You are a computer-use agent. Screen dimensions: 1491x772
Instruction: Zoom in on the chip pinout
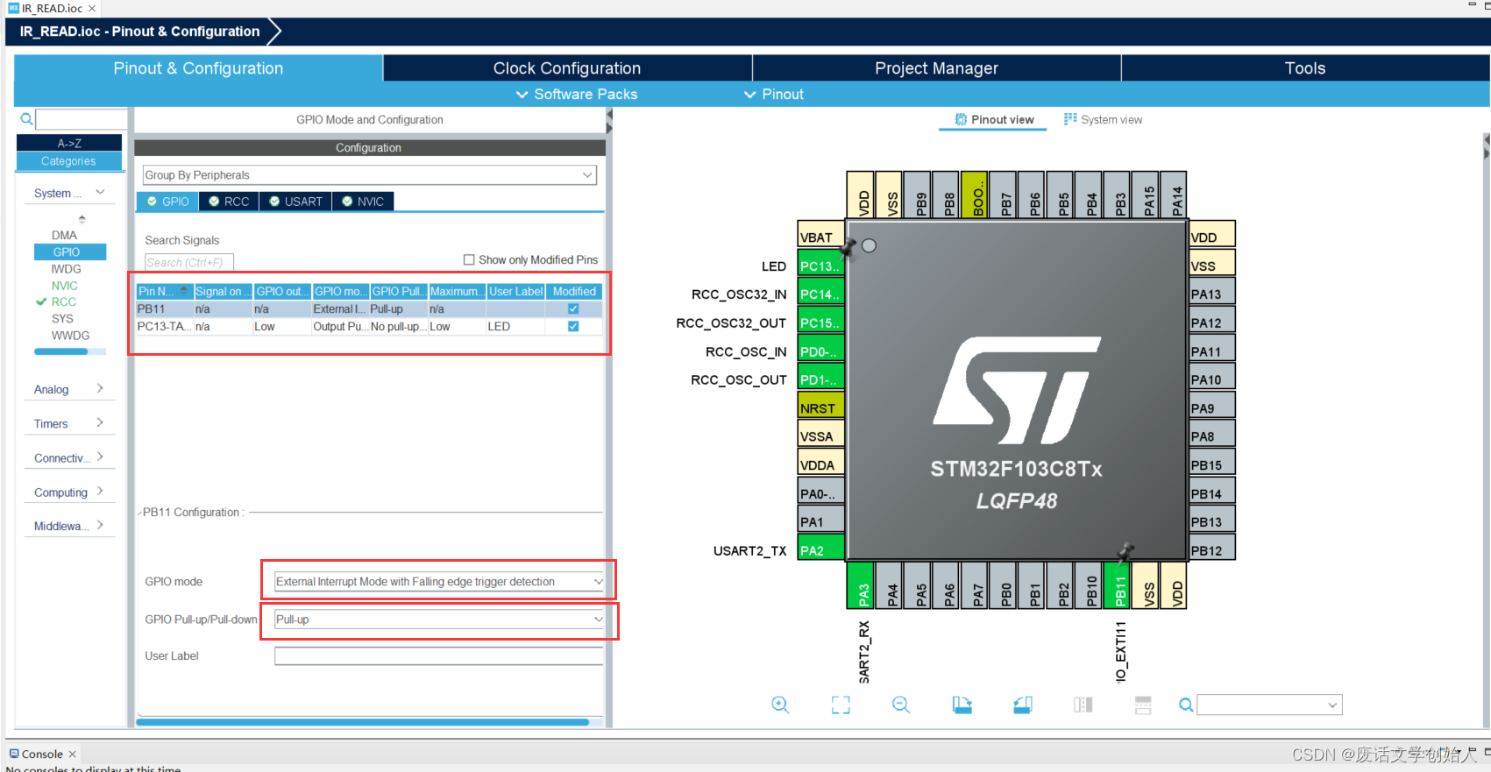[780, 705]
